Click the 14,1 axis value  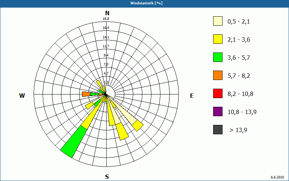106,37
